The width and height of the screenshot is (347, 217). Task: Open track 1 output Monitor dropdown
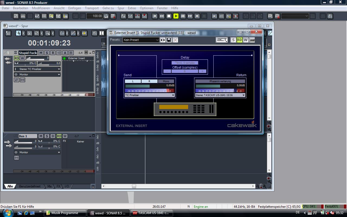click(37, 74)
